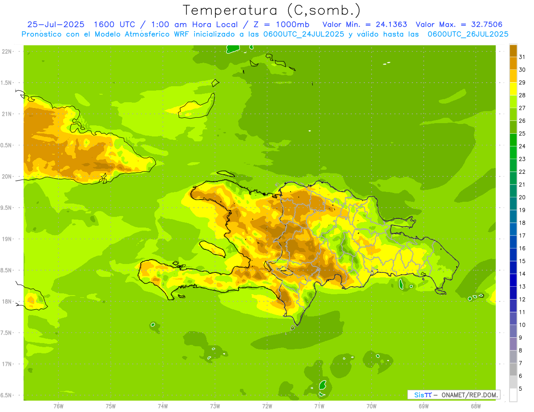
Task: Pick the yellow legend swatch between 28 and 29
Action: (x=513, y=89)
